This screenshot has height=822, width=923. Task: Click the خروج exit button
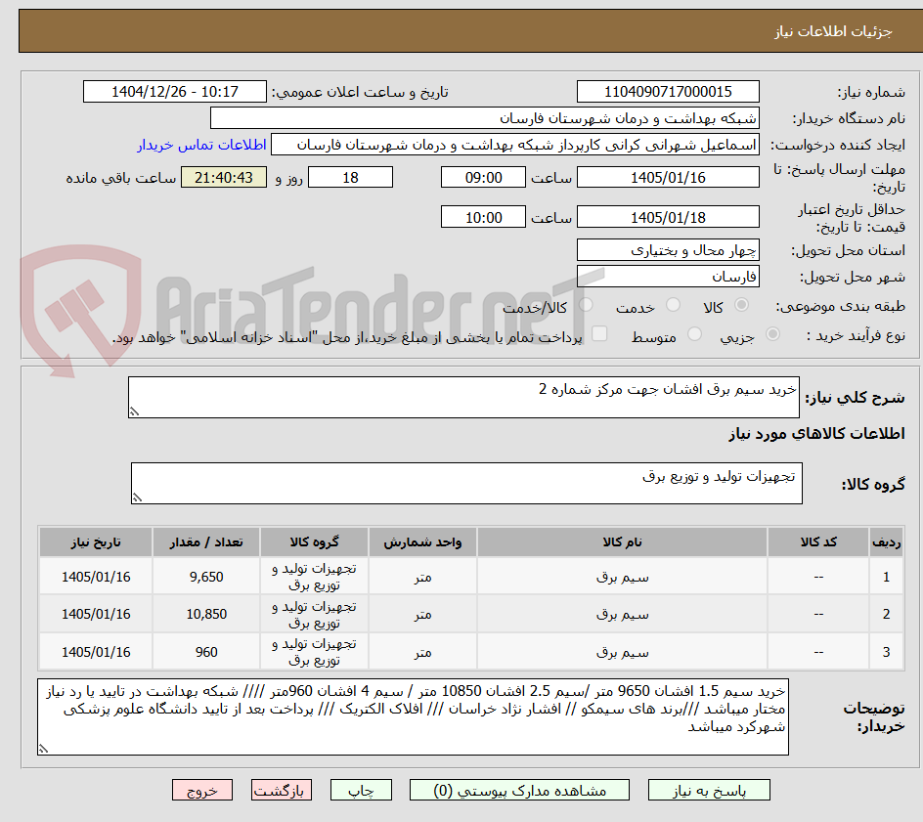pyautogui.click(x=201, y=790)
